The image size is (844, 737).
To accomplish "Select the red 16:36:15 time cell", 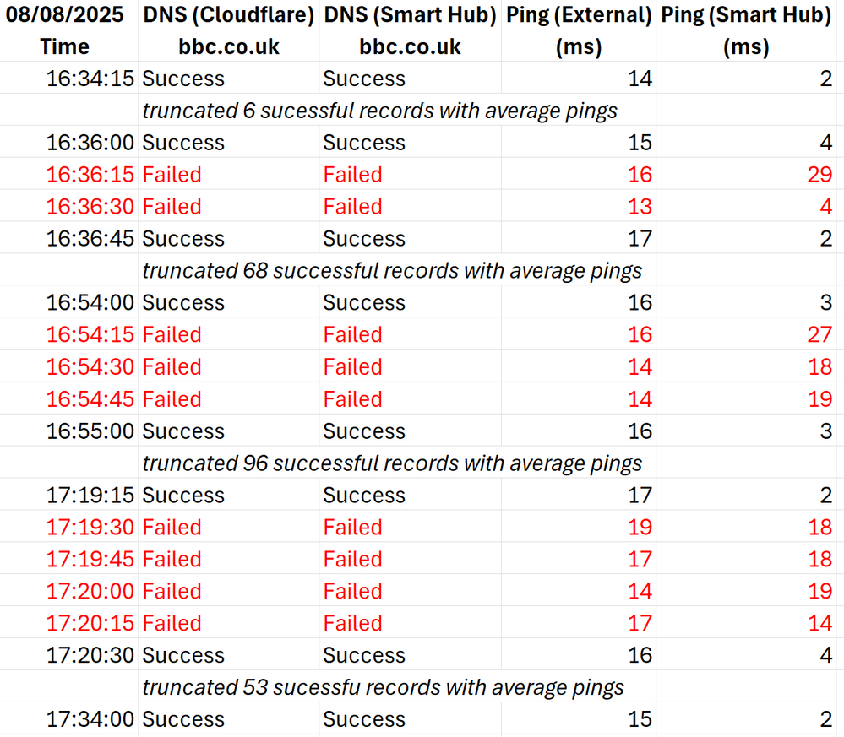I will coord(90,175).
